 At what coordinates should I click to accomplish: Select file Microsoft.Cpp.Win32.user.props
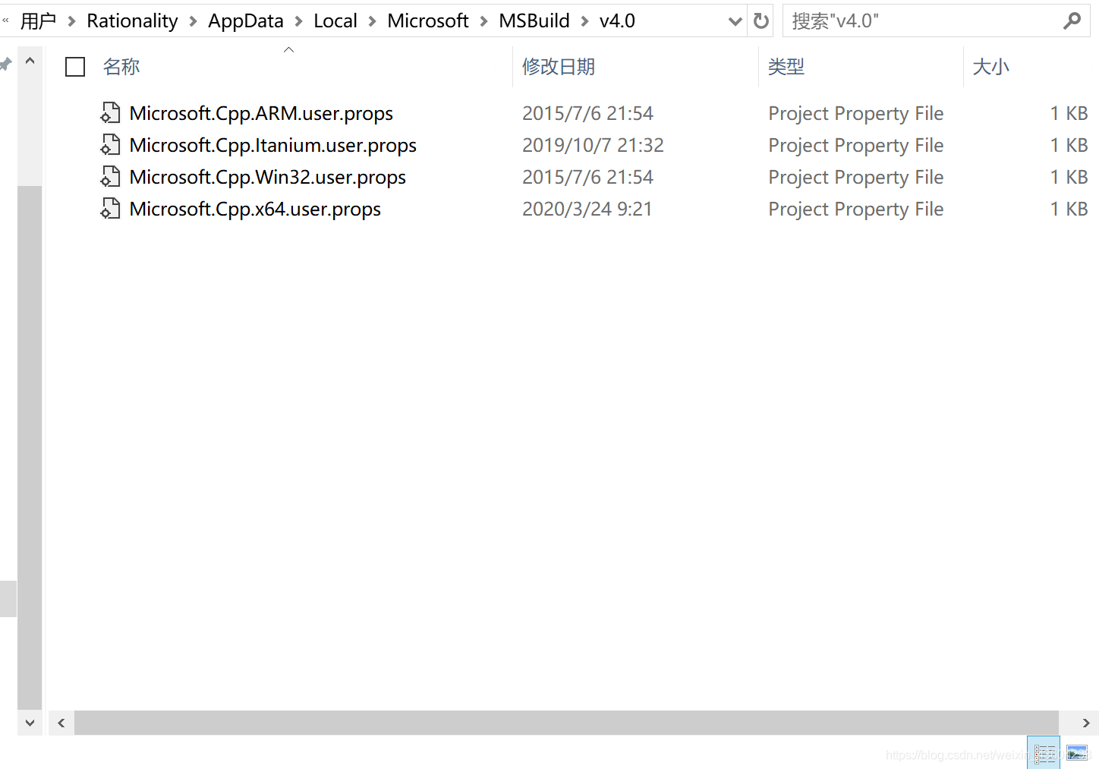268,177
